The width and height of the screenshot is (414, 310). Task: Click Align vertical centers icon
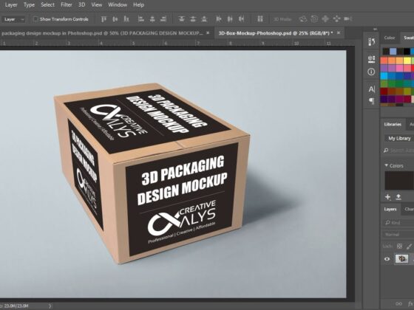(115, 19)
